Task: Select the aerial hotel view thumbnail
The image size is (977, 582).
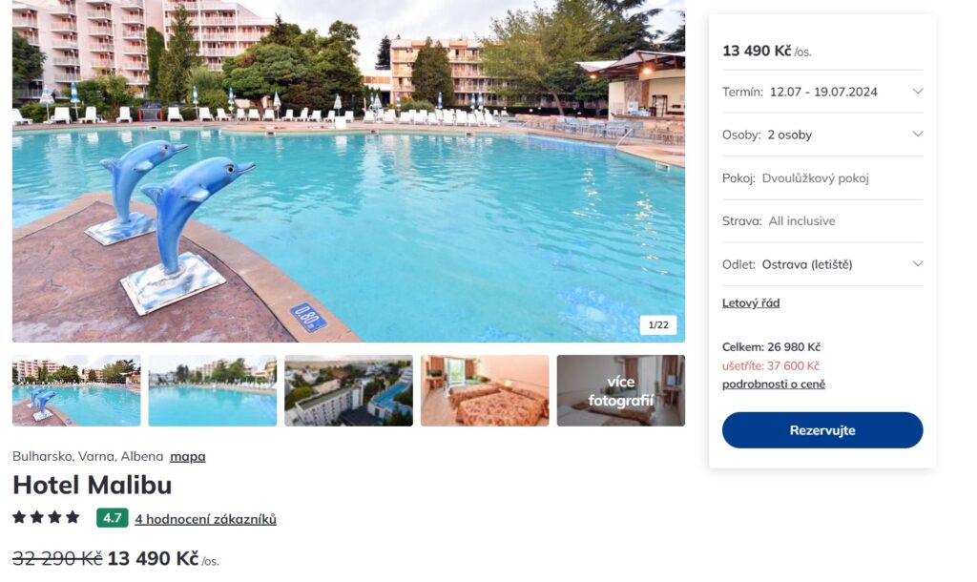Action: coord(349,390)
